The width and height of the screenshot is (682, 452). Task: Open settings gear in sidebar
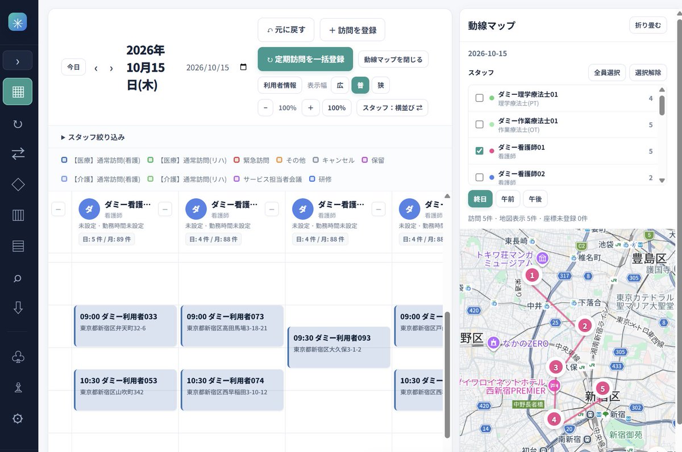click(18, 418)
